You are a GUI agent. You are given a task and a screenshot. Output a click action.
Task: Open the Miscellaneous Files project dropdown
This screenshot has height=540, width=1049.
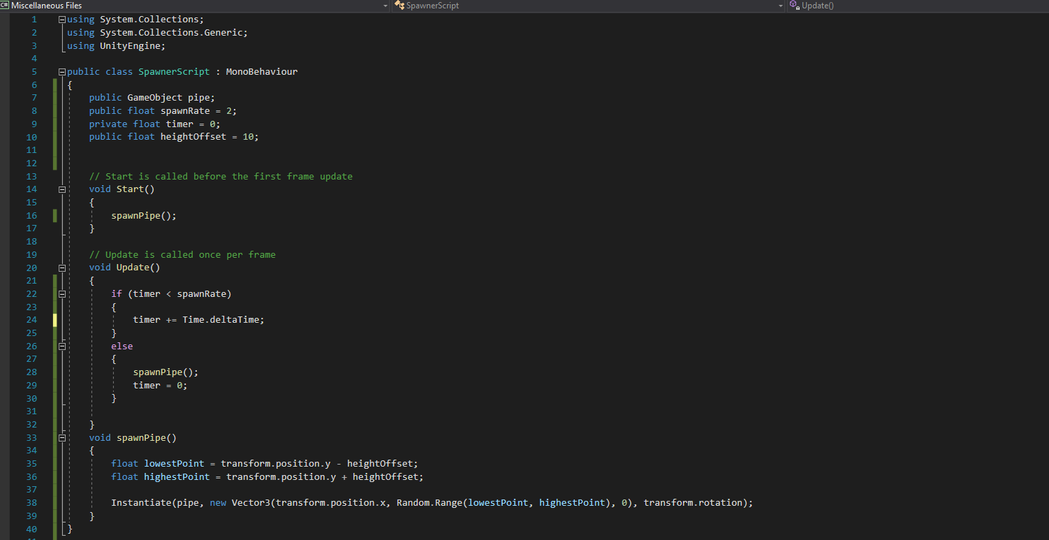pos(195,6)
